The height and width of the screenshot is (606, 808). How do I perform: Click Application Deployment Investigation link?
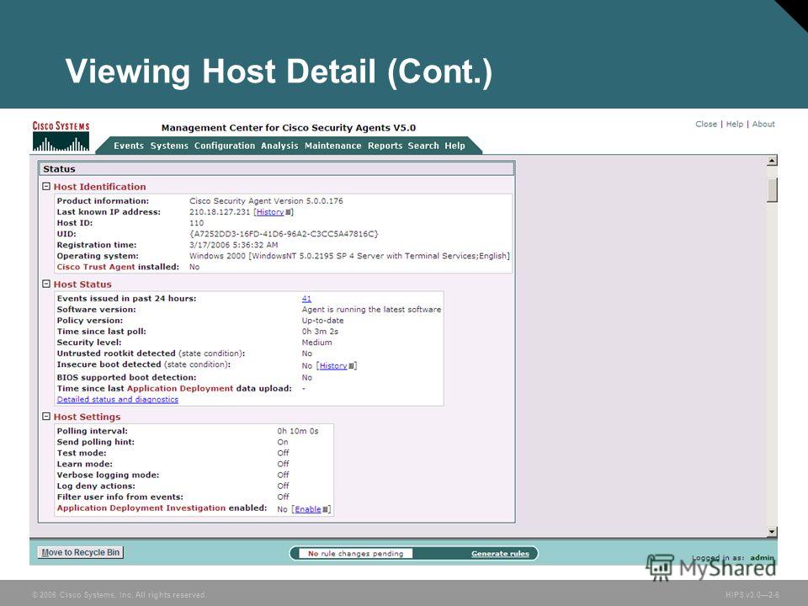pyautogui.click(x=141, y=508)
